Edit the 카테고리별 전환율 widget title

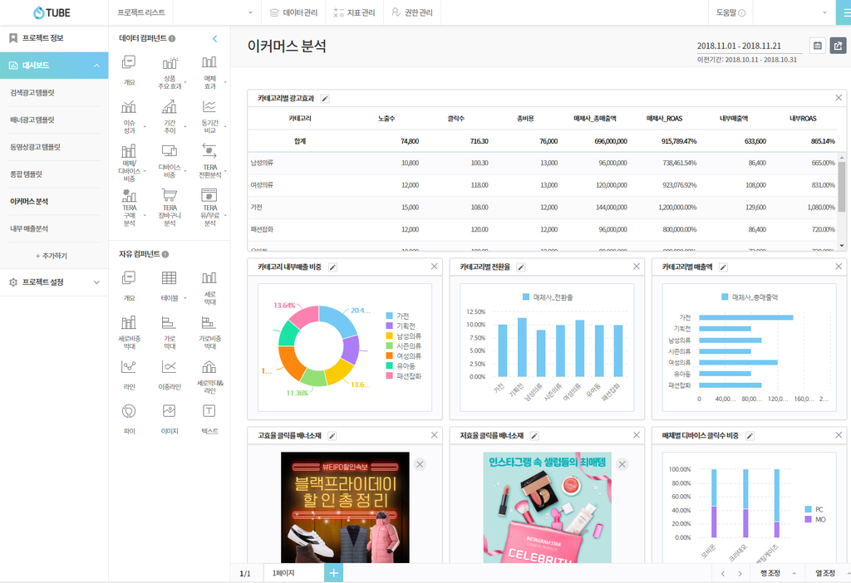(520, 267)
